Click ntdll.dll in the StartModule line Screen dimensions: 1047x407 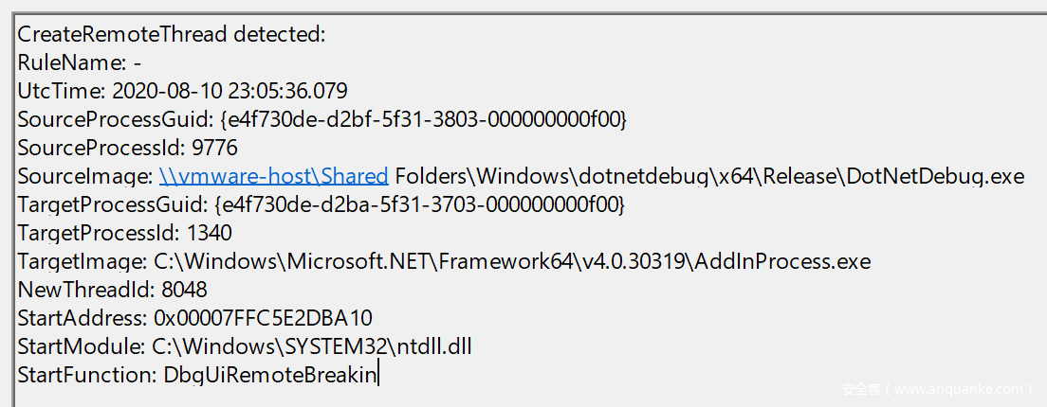[438, 346]
